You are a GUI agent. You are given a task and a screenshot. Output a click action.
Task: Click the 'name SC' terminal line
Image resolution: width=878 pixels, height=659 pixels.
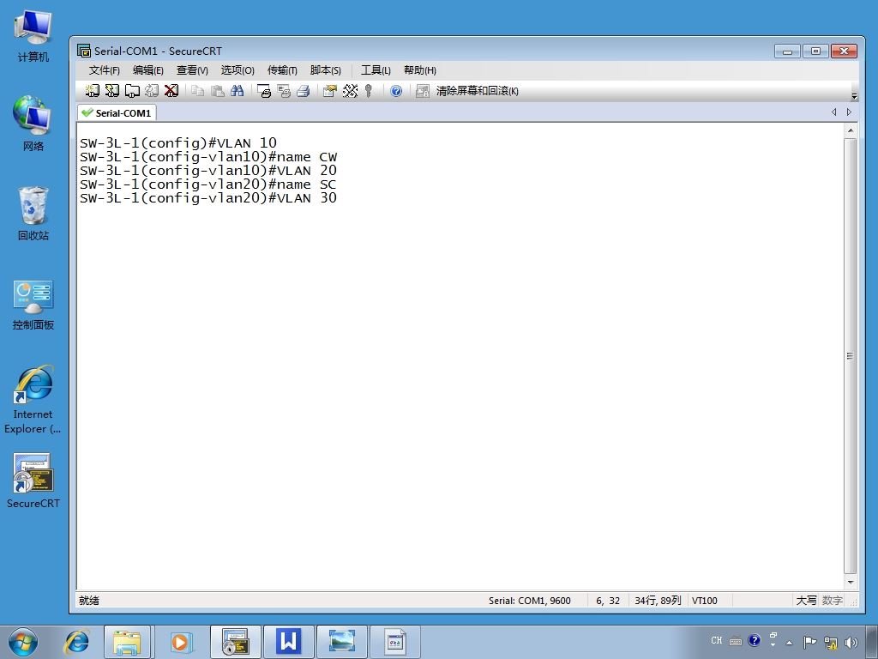point(208,184)
